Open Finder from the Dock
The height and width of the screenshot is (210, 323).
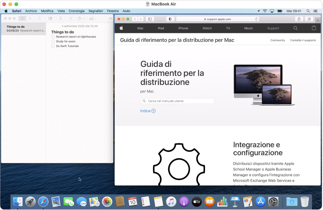coord(18,202)
